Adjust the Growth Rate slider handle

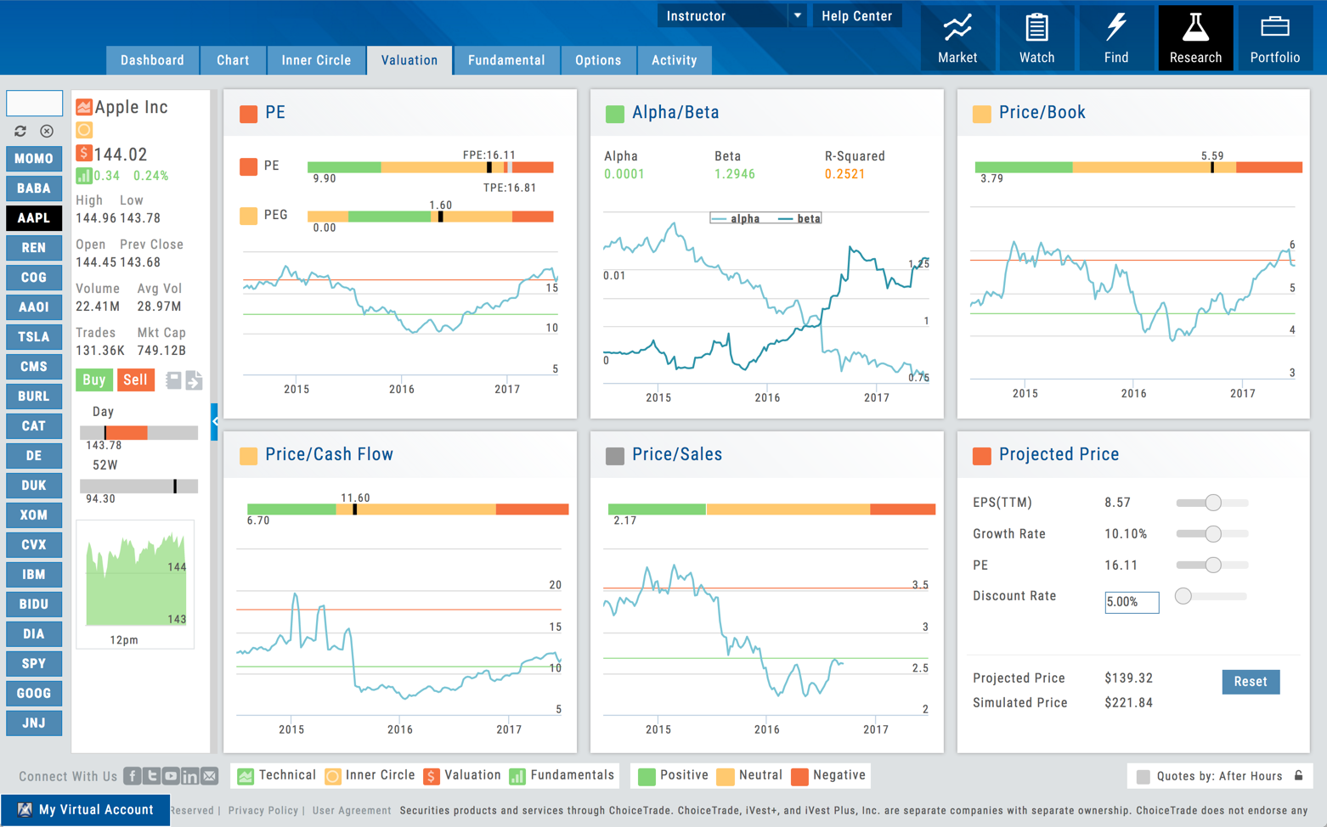[1213, 534]
